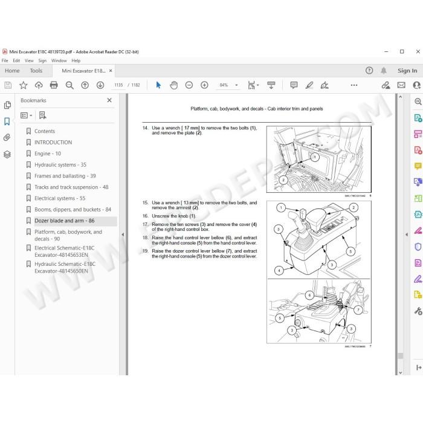The width and height of the screenshot is (423, 423).
Task: Share a link to the file
Action: [386, 85]
